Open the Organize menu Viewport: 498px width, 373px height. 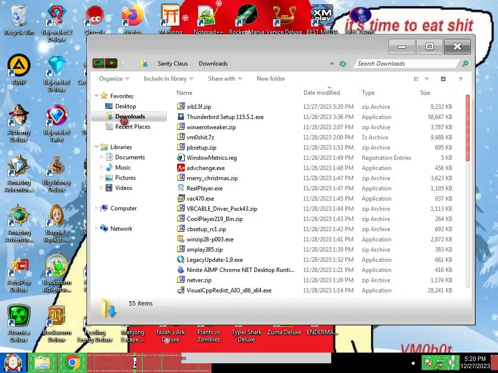point(114,79)
